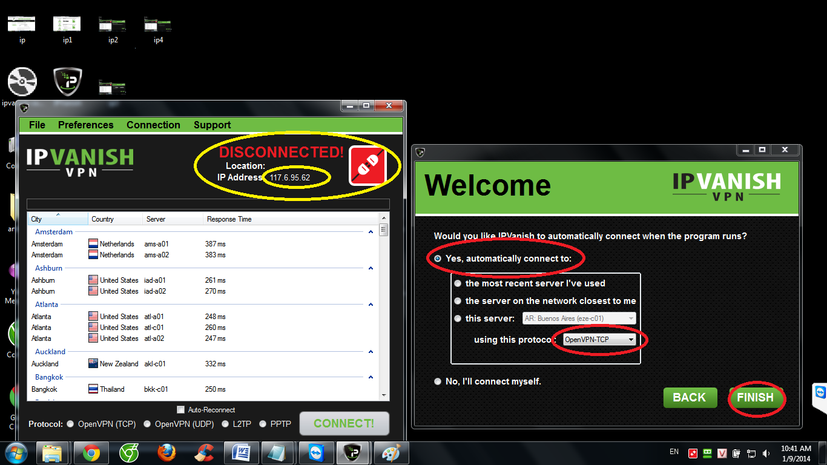Click the FINISH button
The image size is (827, 465).
(x=755, y=397)
